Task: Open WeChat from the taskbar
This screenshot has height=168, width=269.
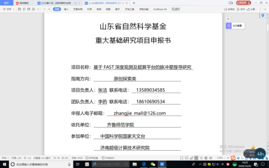Action: click(153, 164)
